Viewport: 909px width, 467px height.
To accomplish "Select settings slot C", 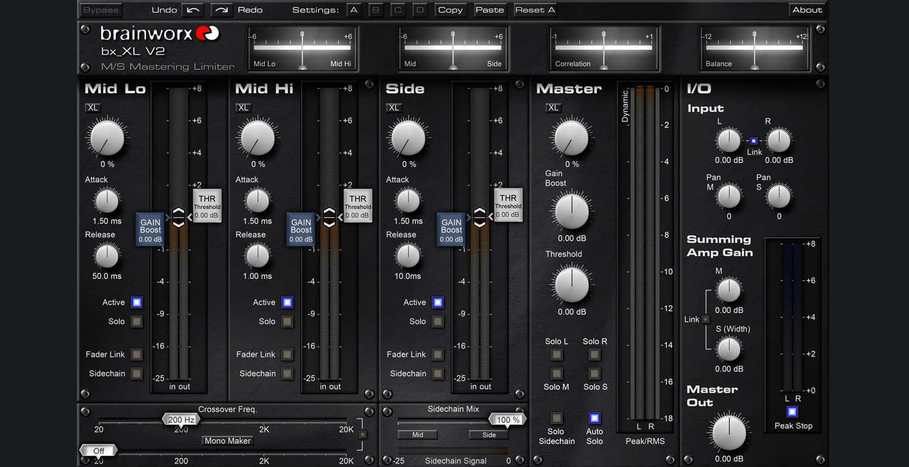I will 398,10.
